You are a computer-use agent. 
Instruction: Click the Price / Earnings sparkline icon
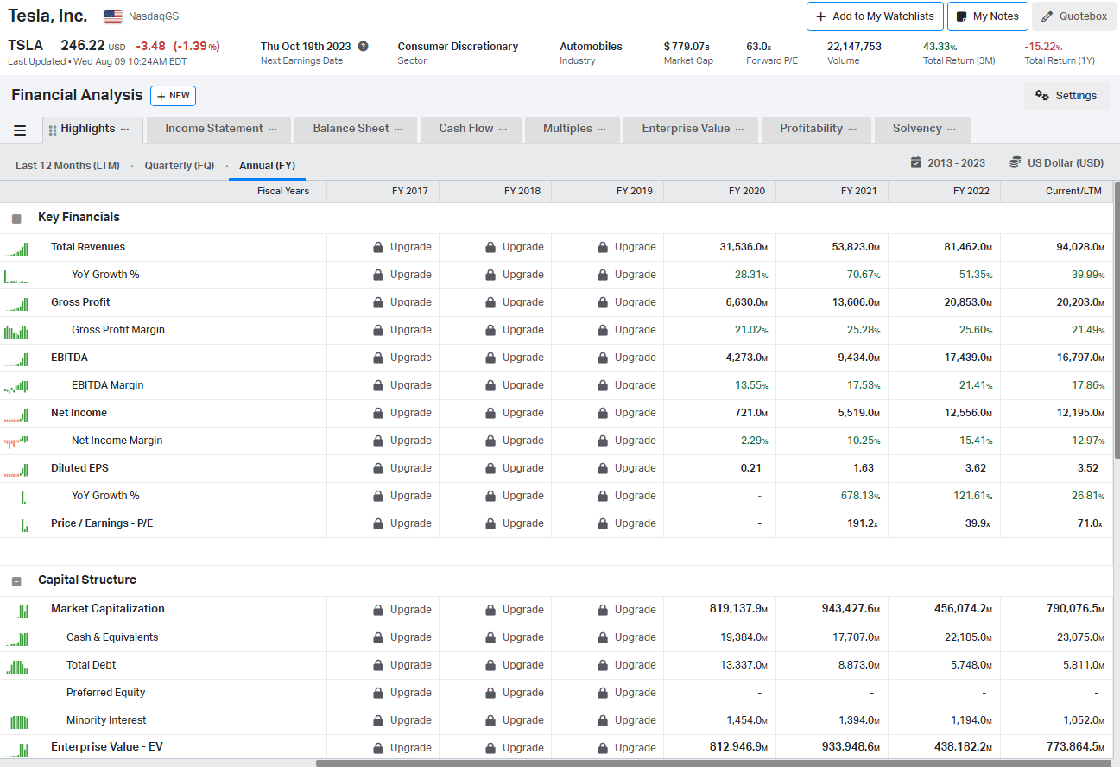click(x=24, y=524)
